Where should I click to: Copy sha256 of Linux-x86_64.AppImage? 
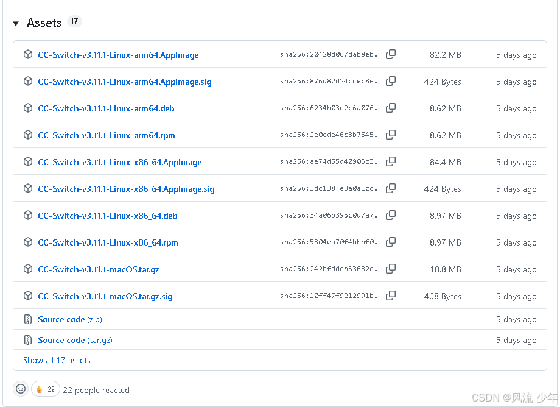(391, 161)
